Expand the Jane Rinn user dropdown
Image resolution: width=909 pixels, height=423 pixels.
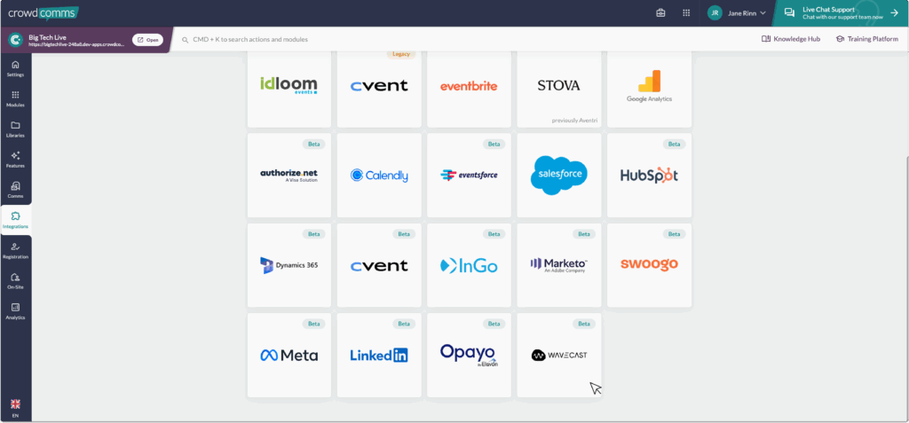tap(737, 13)
